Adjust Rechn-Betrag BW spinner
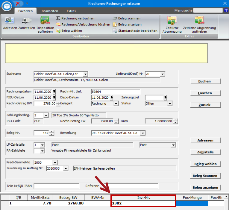 pyautogui.click(x=58, y=104)
